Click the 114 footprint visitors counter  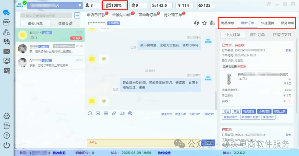[184, 5]
